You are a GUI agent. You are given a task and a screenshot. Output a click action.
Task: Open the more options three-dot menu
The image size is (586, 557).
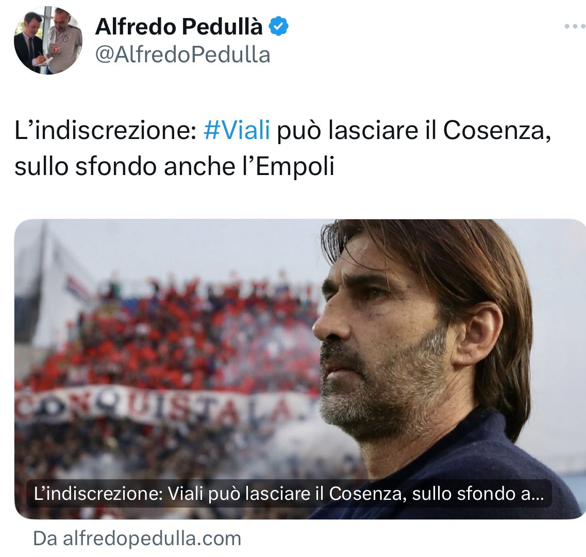[575, 26]
